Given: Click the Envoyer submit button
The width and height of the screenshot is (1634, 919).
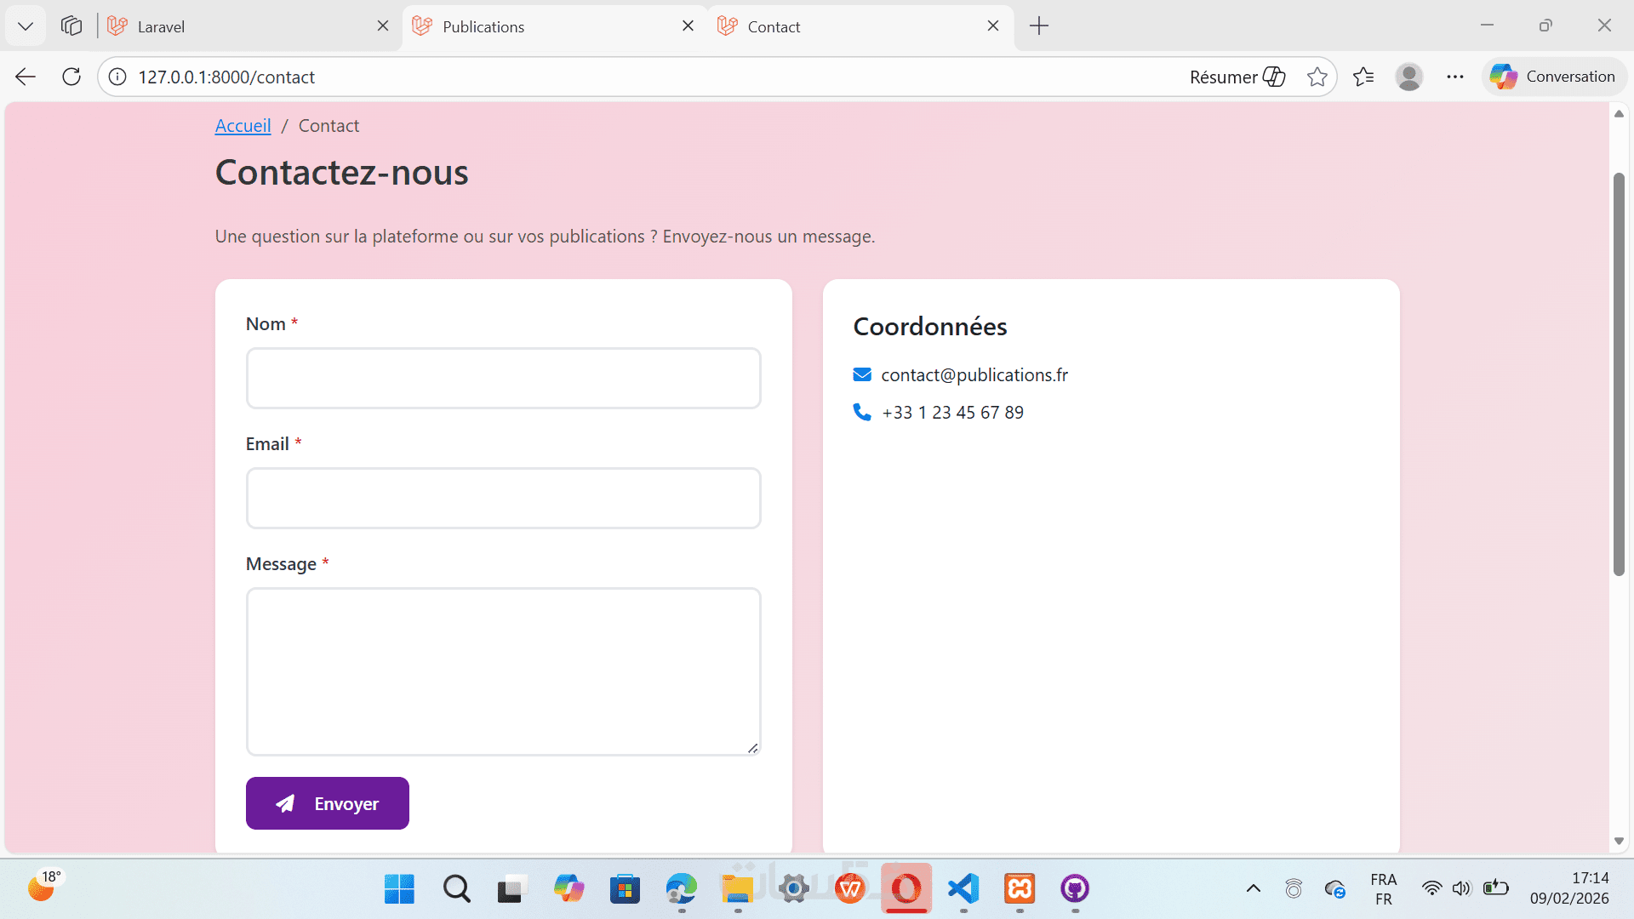Looking at the screenshot, I should pyautogui.click(x=327, y=803).
